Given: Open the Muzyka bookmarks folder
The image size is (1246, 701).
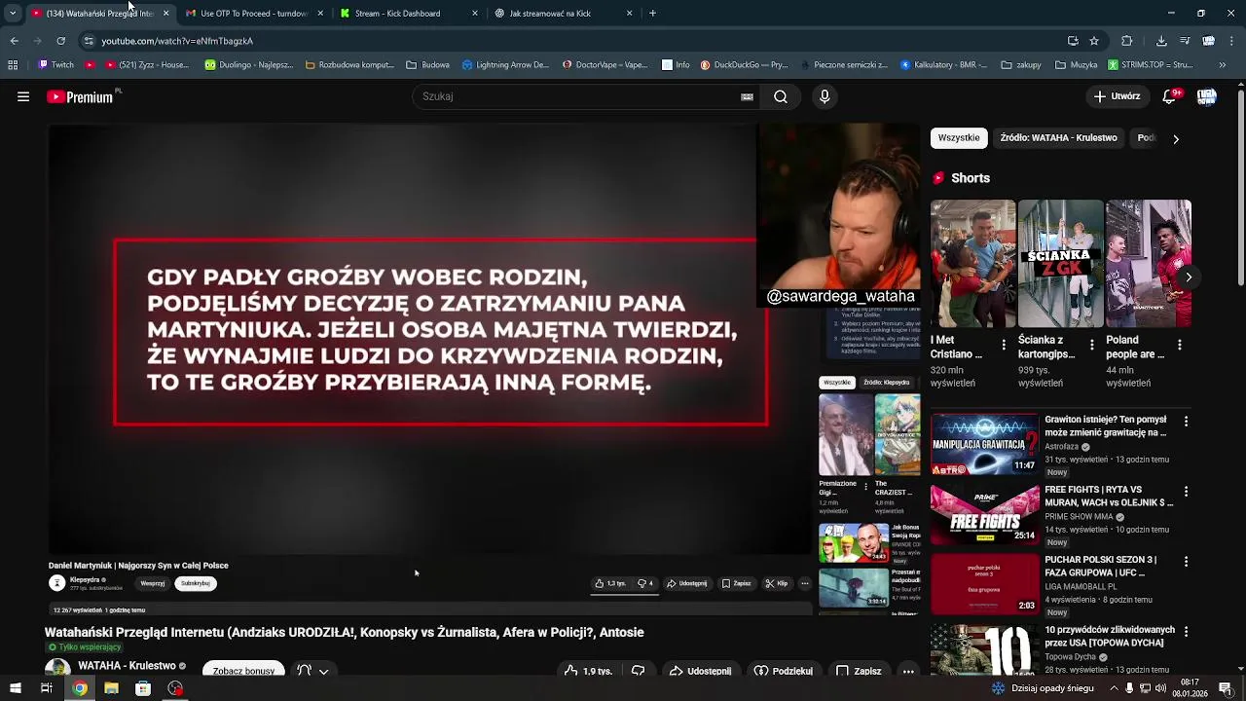Looking at the screenshot, I should point(1076,65).
